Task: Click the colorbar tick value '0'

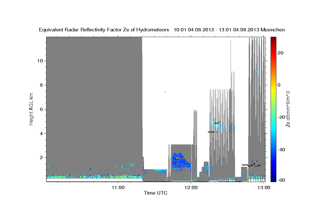Action: (x=279, y=85)
